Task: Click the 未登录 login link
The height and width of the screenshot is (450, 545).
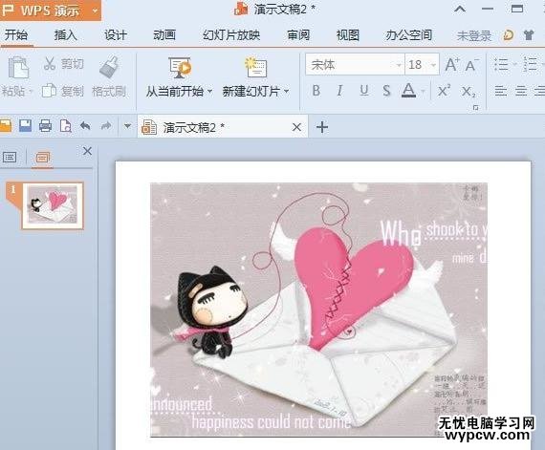Action: [x=474, y=35]
